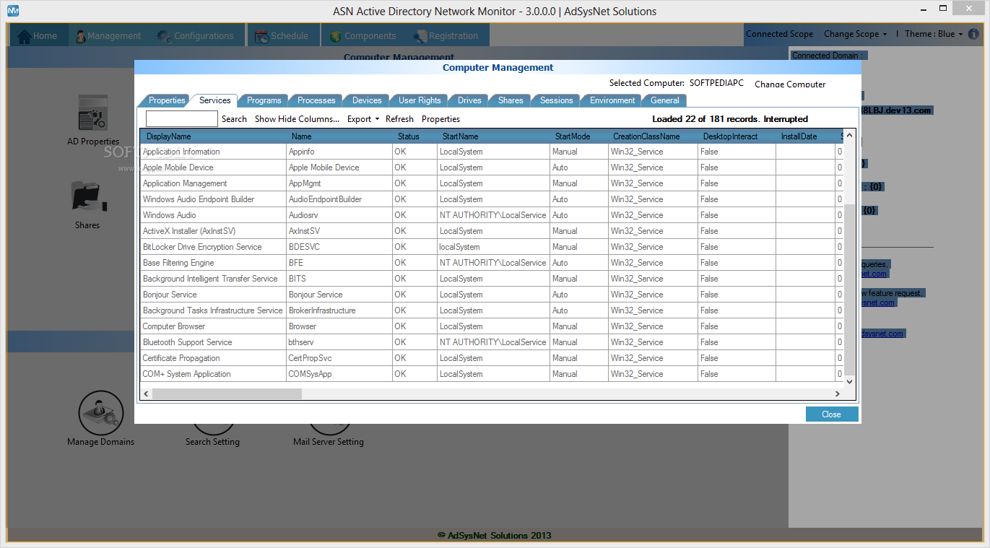Switch to the Processes tab
Image resolution: width=990 pixels, height=548 pixels.
pyautogui.click(x=316, y=100)
